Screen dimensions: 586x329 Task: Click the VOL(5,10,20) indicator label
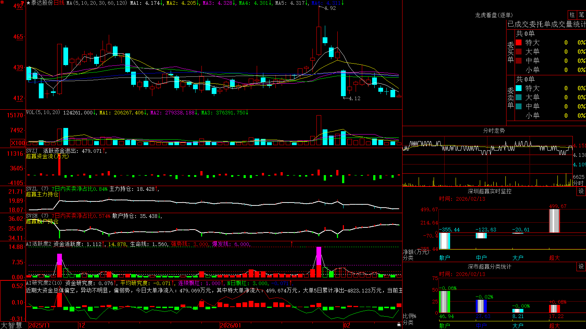(x=43, y=112)
